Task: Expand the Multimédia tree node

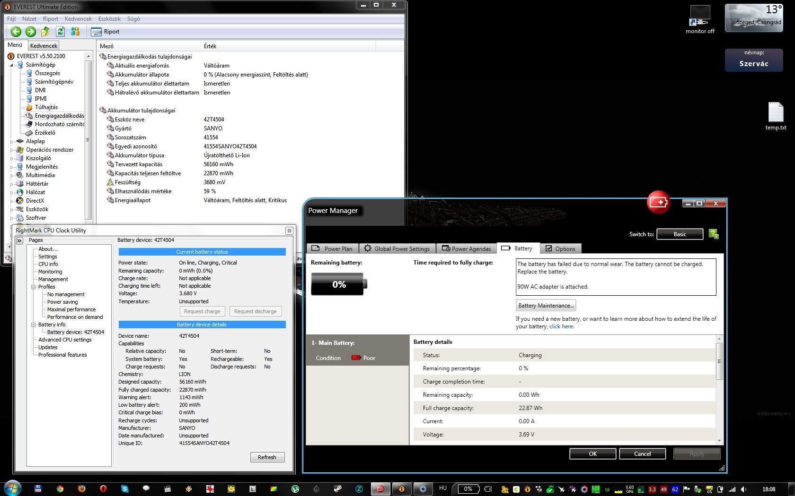Action: pos(12,175)
